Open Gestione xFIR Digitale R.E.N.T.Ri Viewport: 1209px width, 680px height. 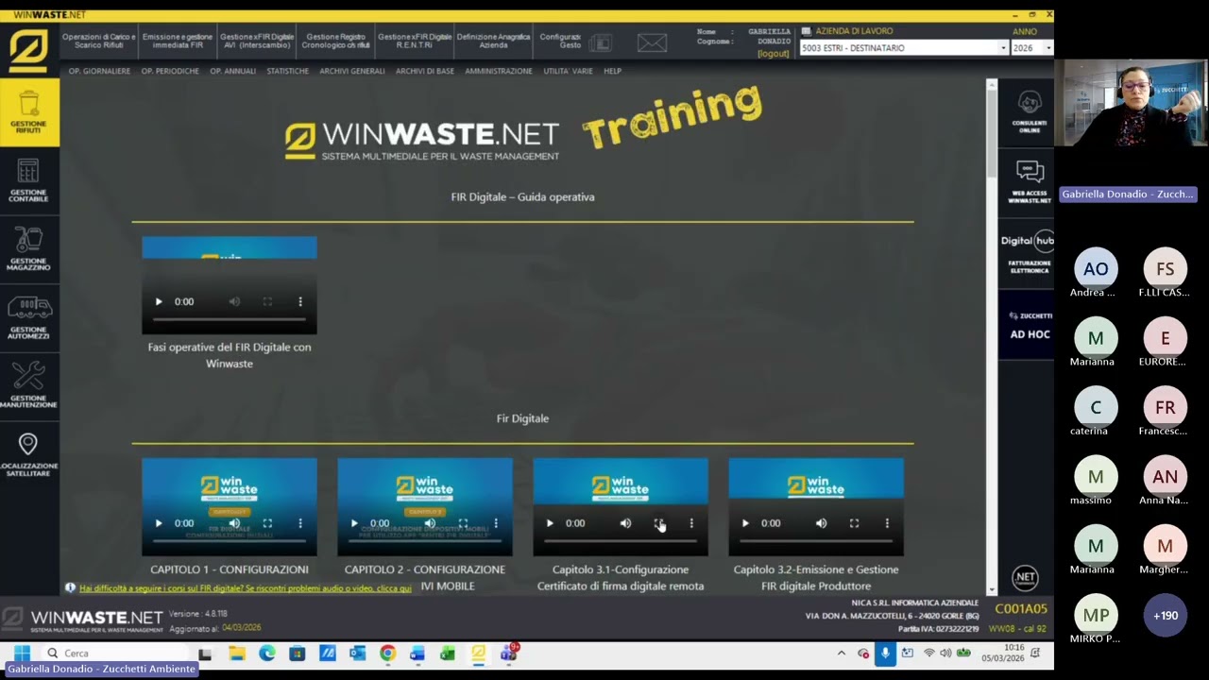(414, 41)
